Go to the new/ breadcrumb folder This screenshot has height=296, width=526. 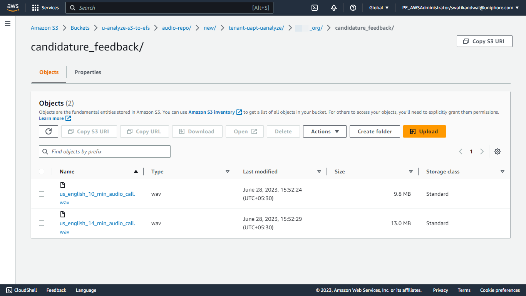(210, 28)
